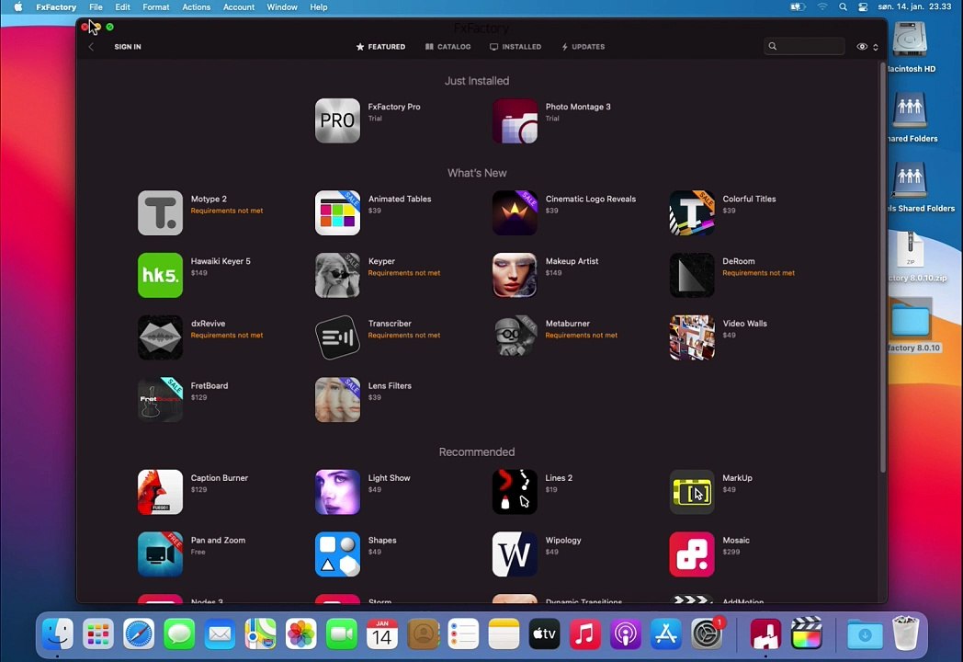
Task: Click the Lines 2 price $19
Action: pyautogui.click(x=551, y=490)
